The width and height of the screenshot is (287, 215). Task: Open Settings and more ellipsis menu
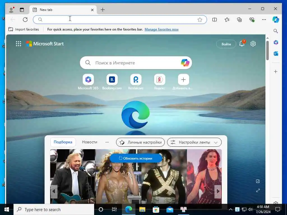(264, 20)
